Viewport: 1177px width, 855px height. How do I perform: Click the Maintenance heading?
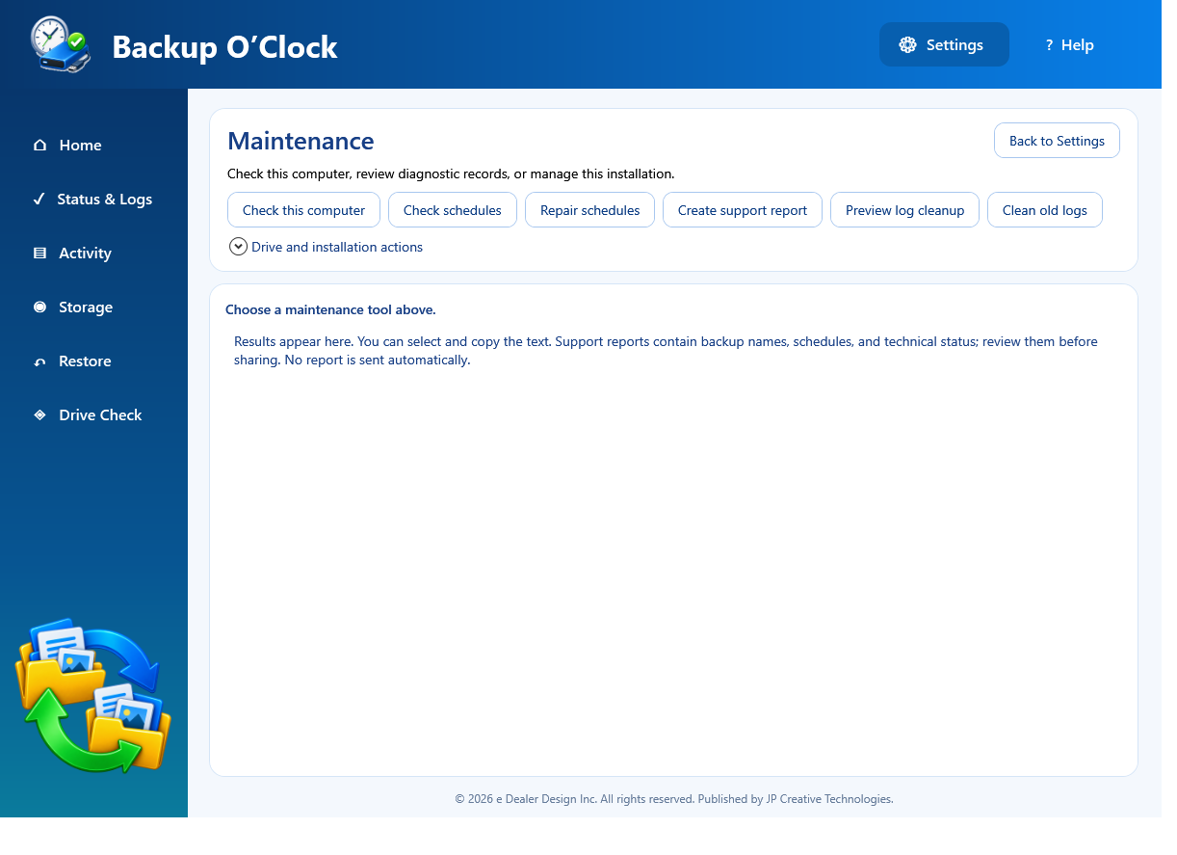point(301,141)
